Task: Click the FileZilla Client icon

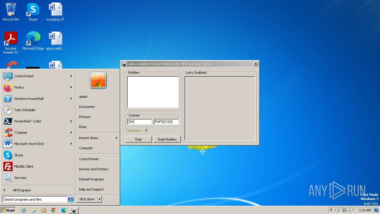Action: (8, 166)
